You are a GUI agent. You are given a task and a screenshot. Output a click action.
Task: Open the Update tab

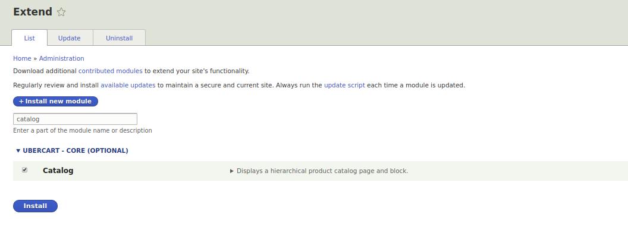70,38
